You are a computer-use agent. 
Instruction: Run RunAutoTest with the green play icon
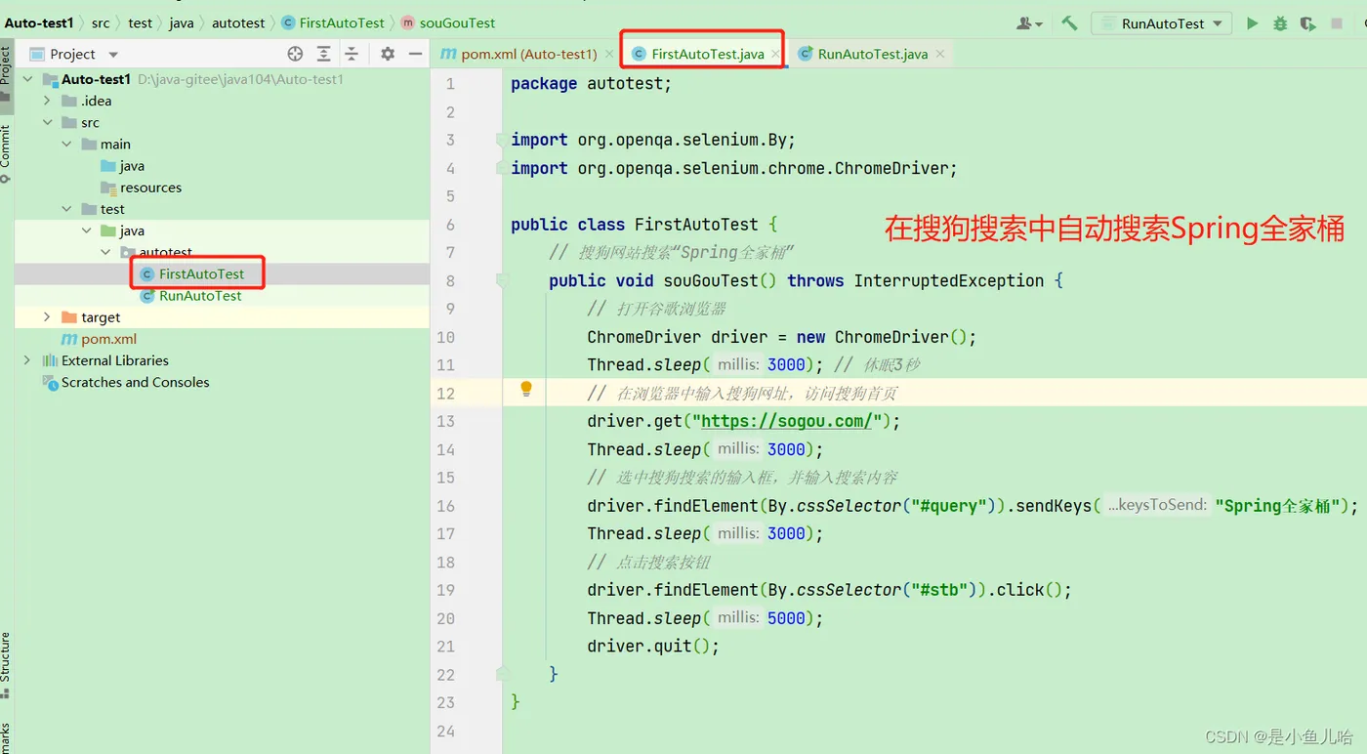[1252, 23]
